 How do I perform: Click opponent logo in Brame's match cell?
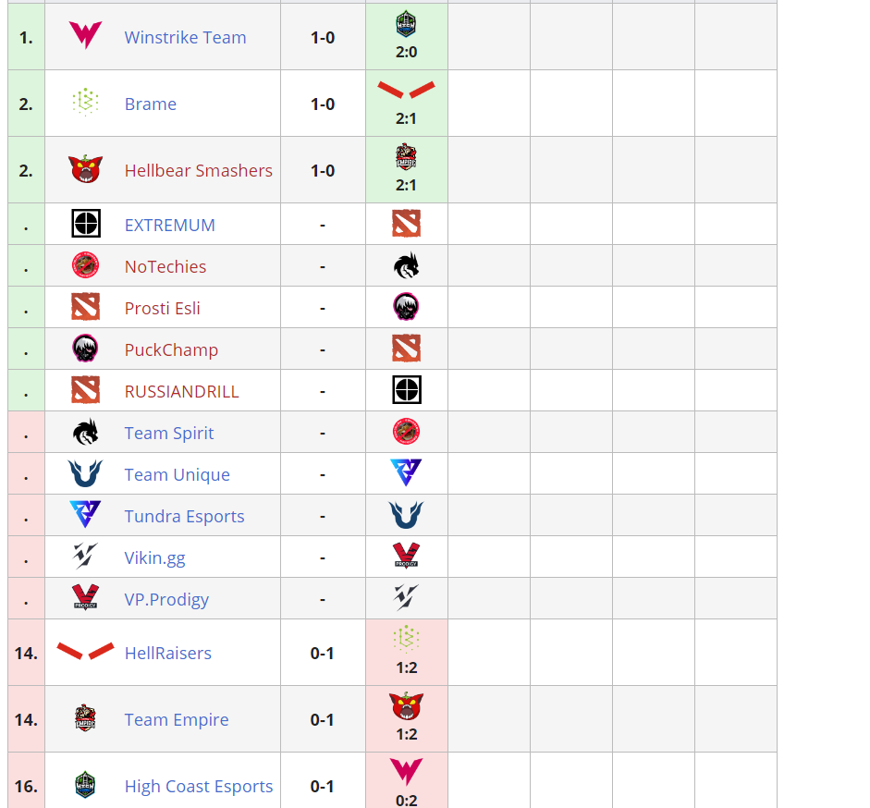[406, 90]
